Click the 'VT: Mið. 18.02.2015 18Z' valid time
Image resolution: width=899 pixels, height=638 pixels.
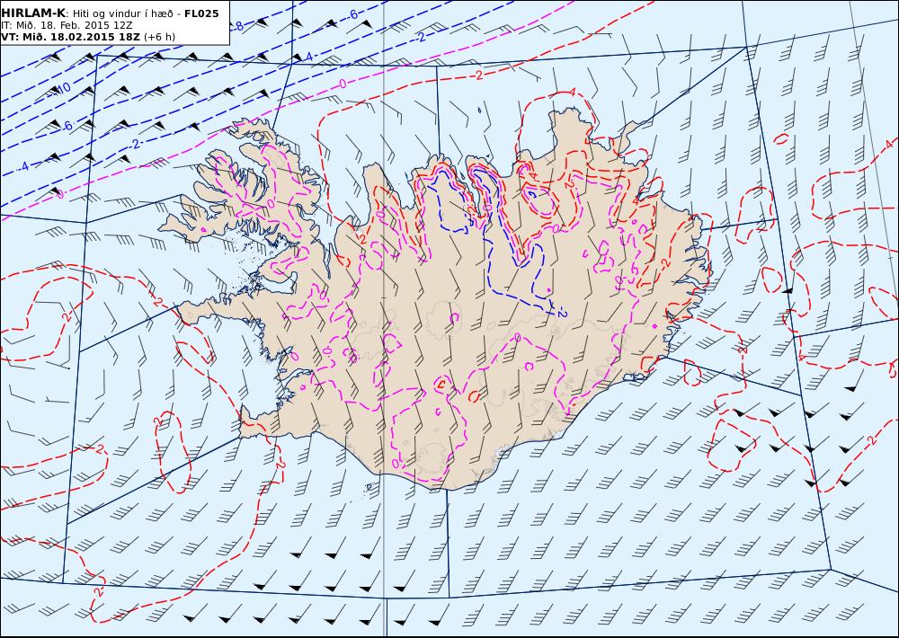pyautogui.click(x=70, y=37)
